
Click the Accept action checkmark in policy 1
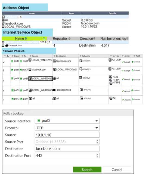click(123, 100)
